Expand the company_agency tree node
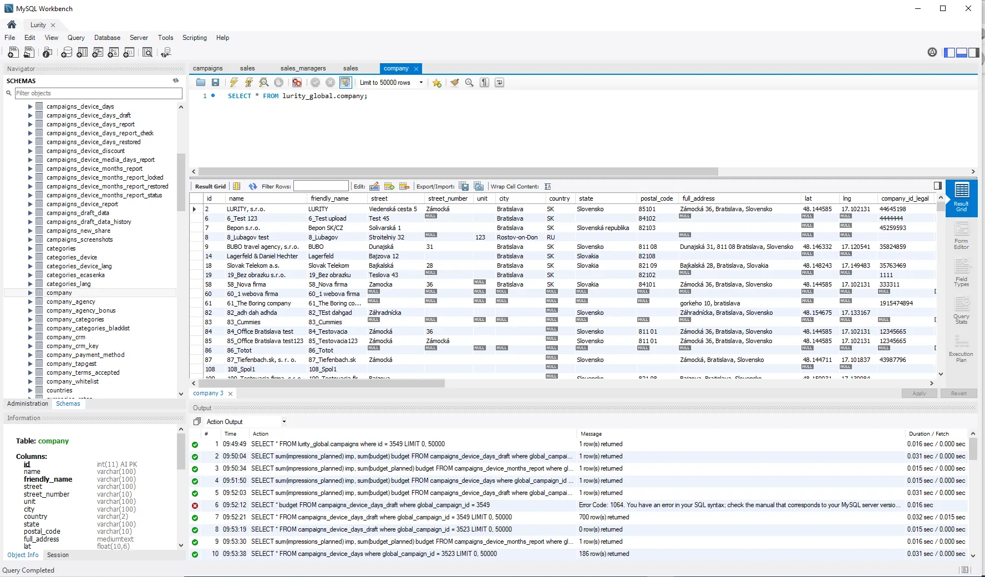This screenshot has height=577, width=985. click(31, 302)
